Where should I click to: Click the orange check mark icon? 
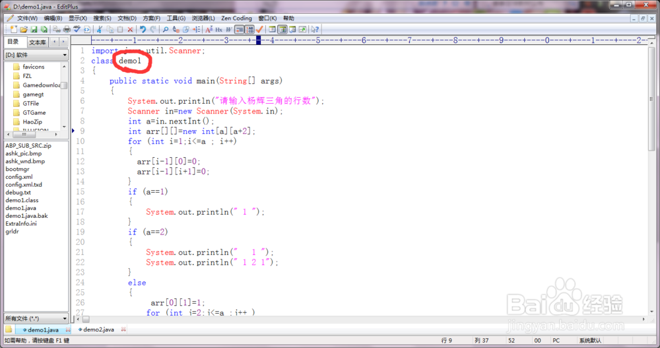(x=259, y=29)
